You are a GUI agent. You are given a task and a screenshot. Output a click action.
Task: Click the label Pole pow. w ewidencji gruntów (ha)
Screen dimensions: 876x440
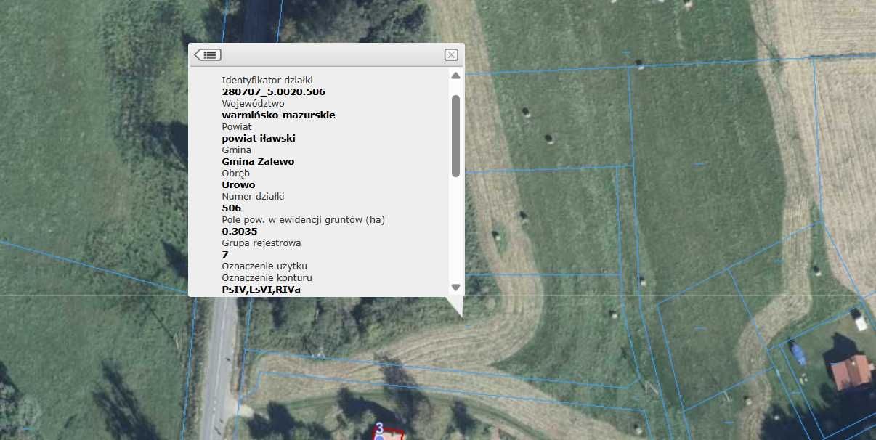303,220
